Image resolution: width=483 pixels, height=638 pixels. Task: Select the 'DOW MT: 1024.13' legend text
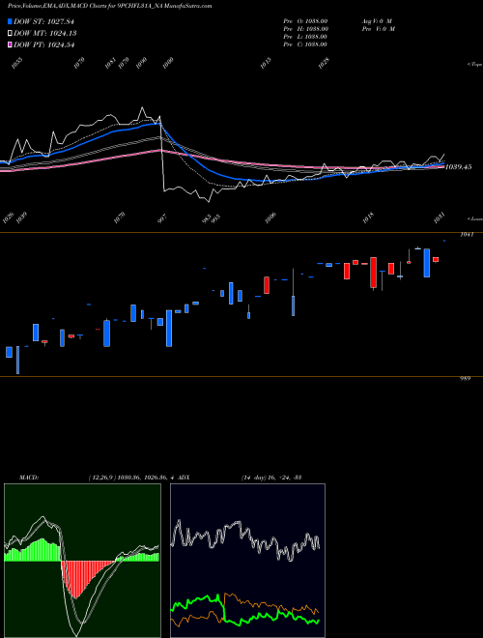point(44,34)
